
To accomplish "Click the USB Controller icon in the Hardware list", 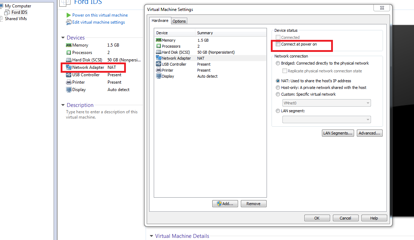I will click(x=158, y=64).
